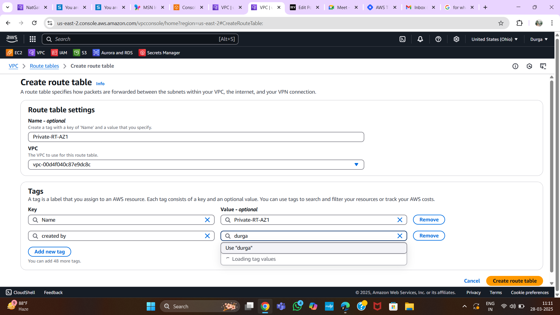This screenshot has width=560, height=315.
Task: Clear the Private-RT-AZ1 tag value
Action: tap(400, 220)
